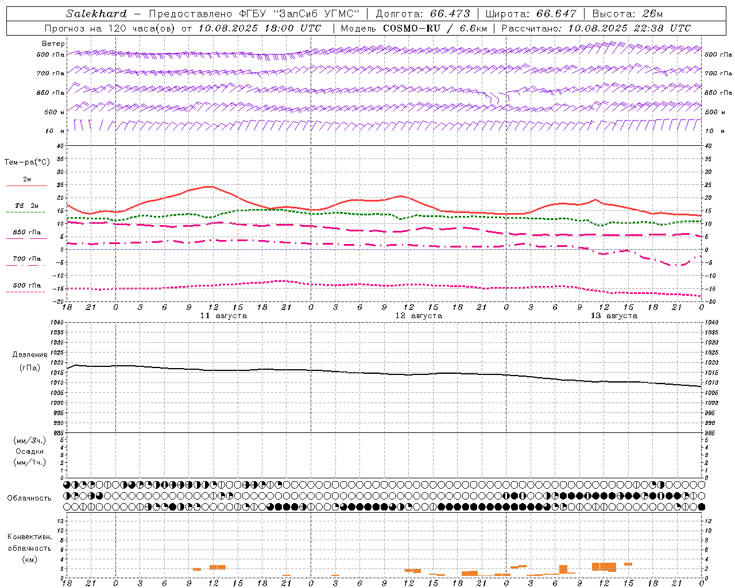Click the Тем-ра(°C) panel label
The height and width of the screenshot is (588, 735).
(27, 163)
